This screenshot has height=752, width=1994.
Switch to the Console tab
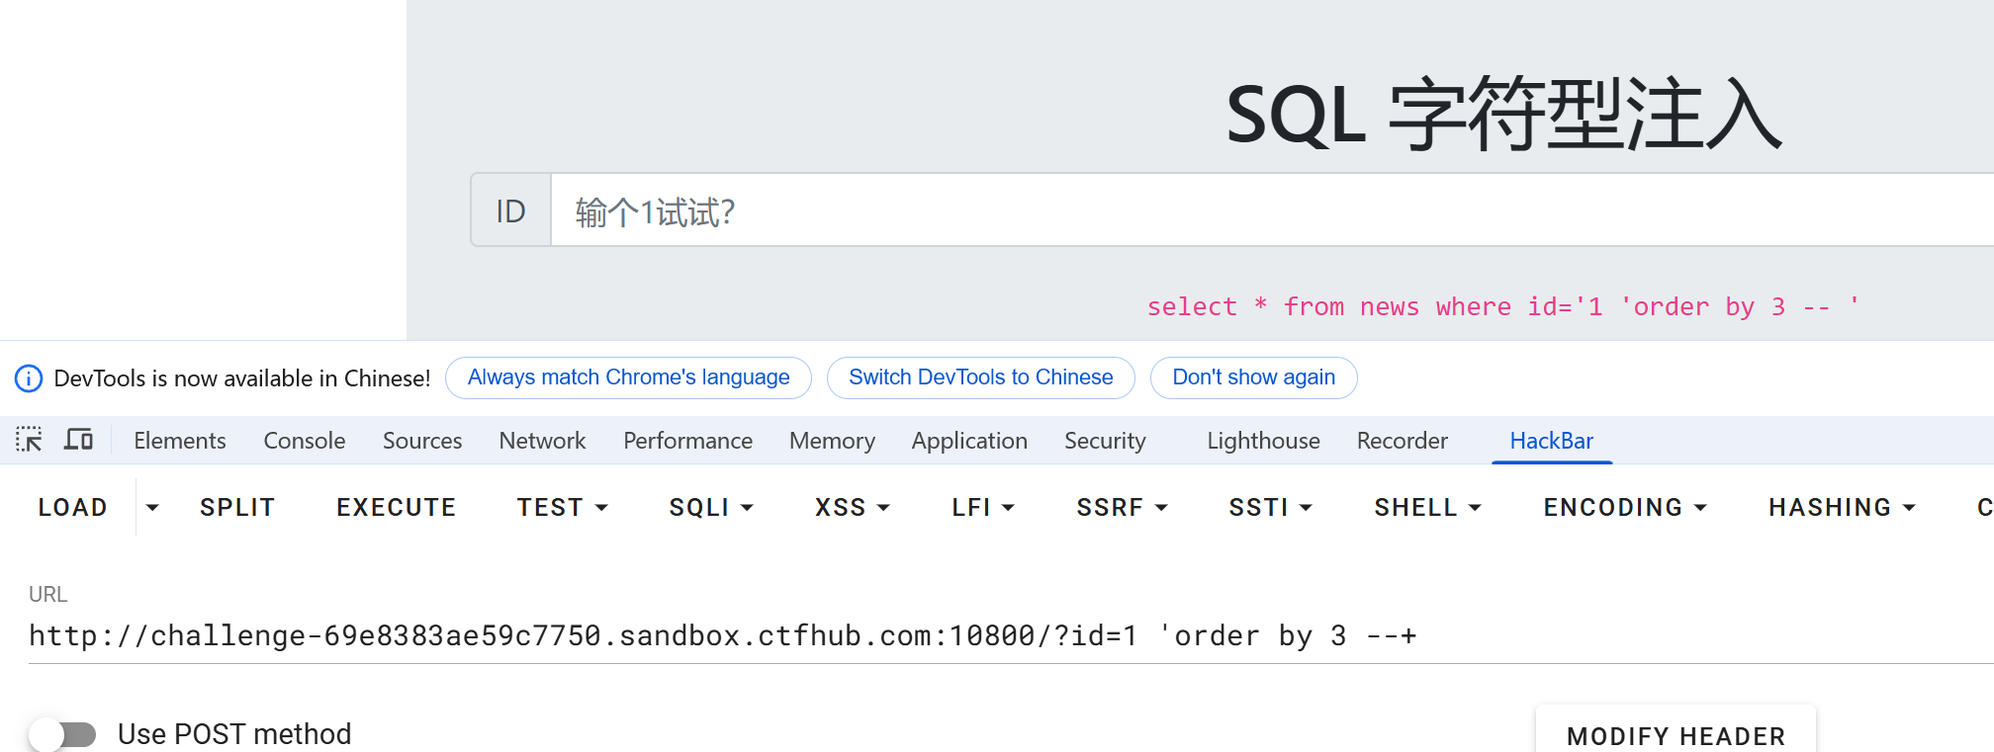pos(304,441)
